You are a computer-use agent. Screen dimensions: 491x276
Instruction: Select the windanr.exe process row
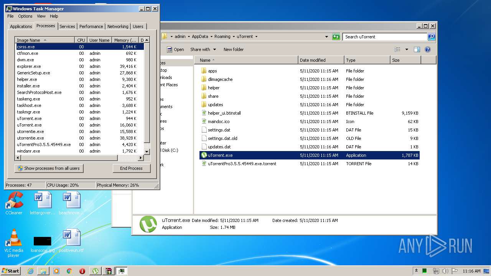[80, 151]
